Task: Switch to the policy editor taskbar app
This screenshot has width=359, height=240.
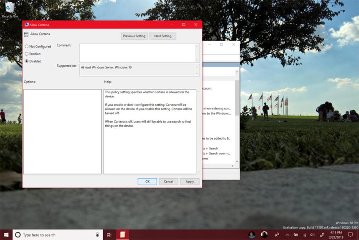Action: pos(122,234)
